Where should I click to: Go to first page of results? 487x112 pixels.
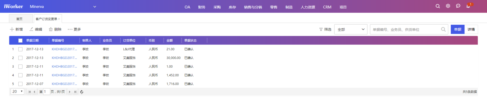30,92
